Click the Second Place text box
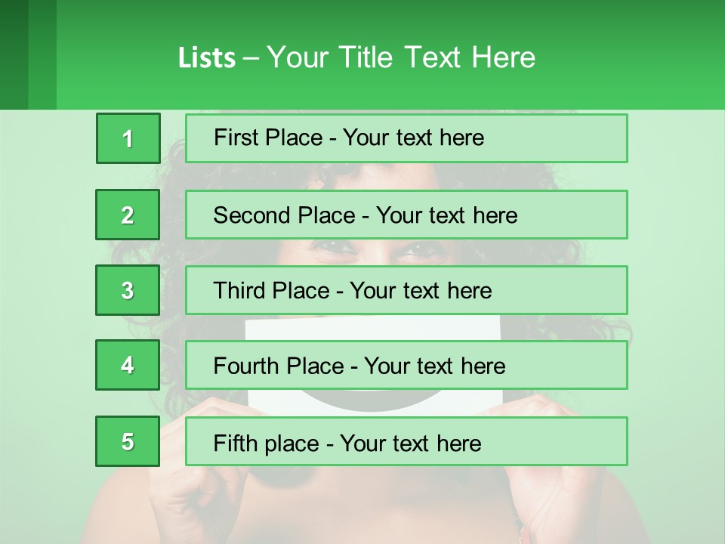 click(406, 215)
